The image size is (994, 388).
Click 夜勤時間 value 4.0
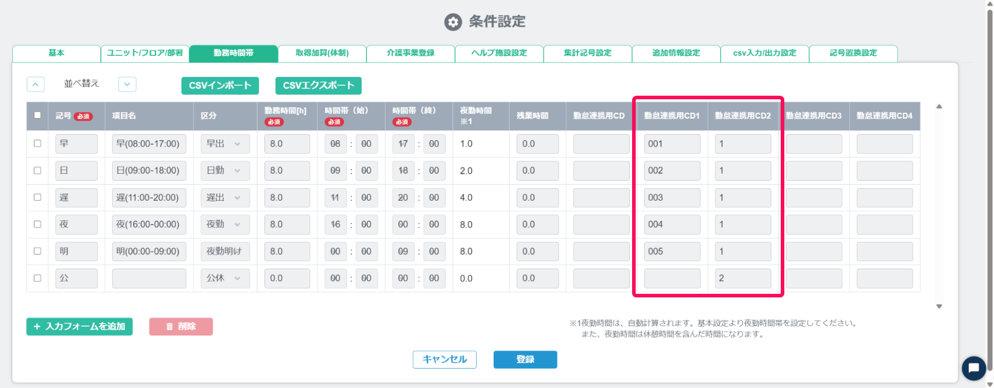[466, 198]
